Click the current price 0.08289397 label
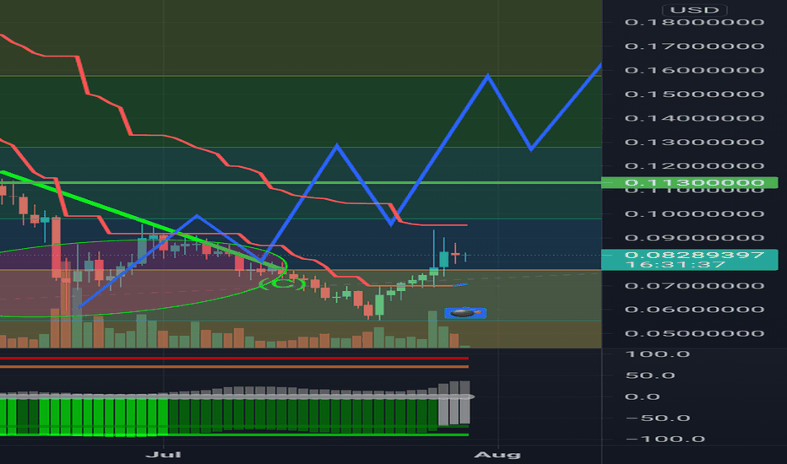Image resolution: width=787 pixels, height=464 pixels. 694,255
